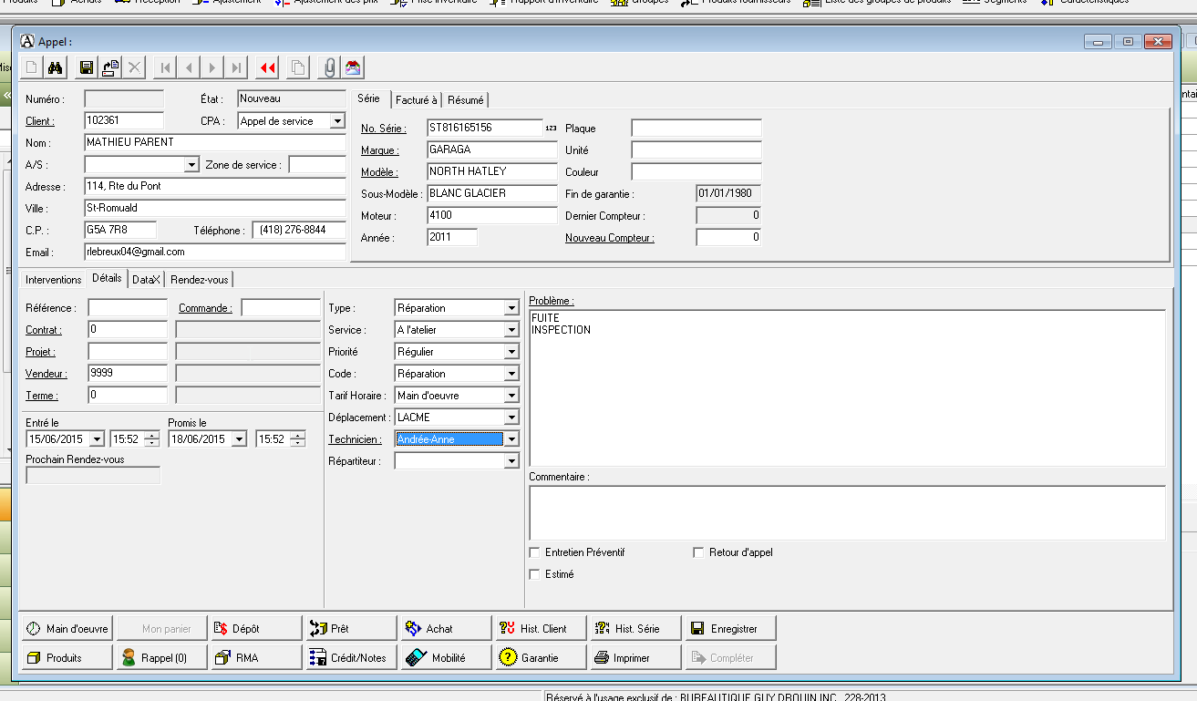Click the binoculars search icon
1197x701 pixels.
pos(55,67)
